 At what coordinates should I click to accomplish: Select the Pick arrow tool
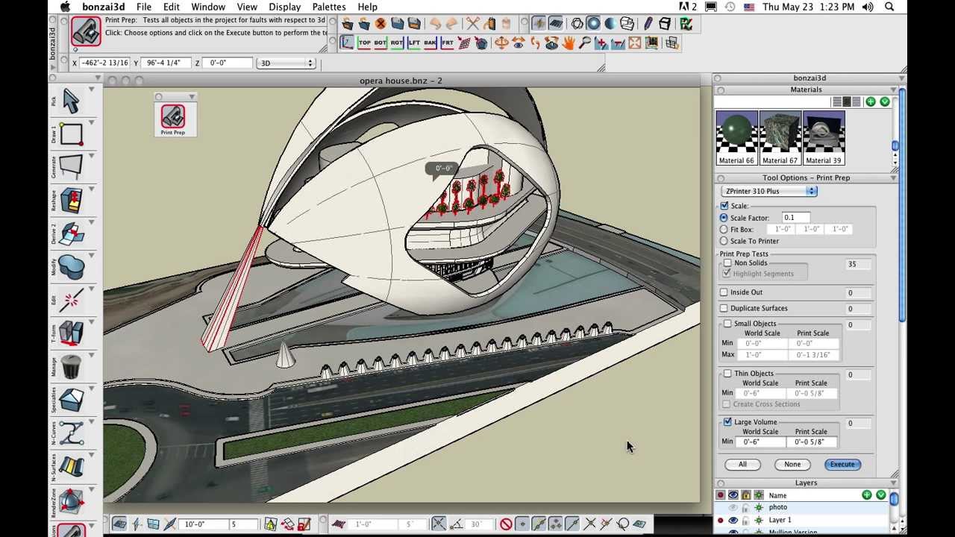tap(71, 100)
